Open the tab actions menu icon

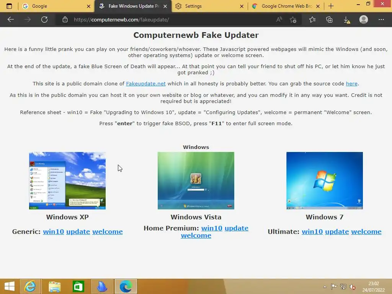click(x=9, y=6)
